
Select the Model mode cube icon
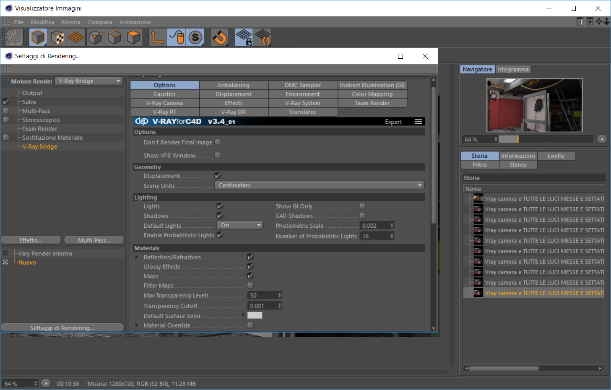pyautogui.click(x=38, y=38)
